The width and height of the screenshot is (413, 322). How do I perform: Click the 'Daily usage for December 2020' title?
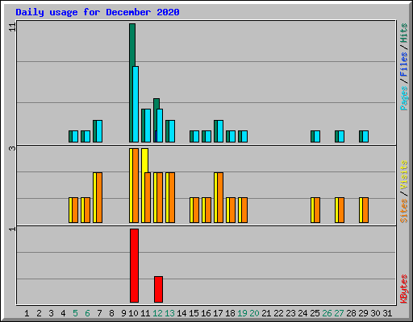[98, 12]
